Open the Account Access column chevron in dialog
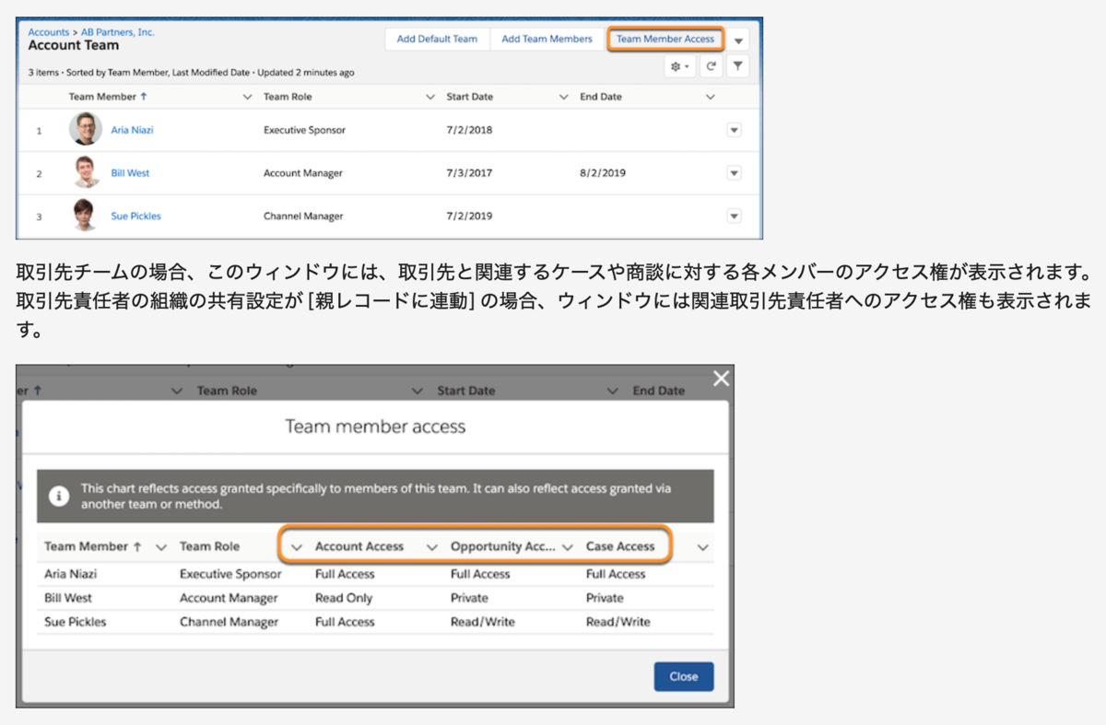This screenshot has height=725, width=1106. [431, 547]
